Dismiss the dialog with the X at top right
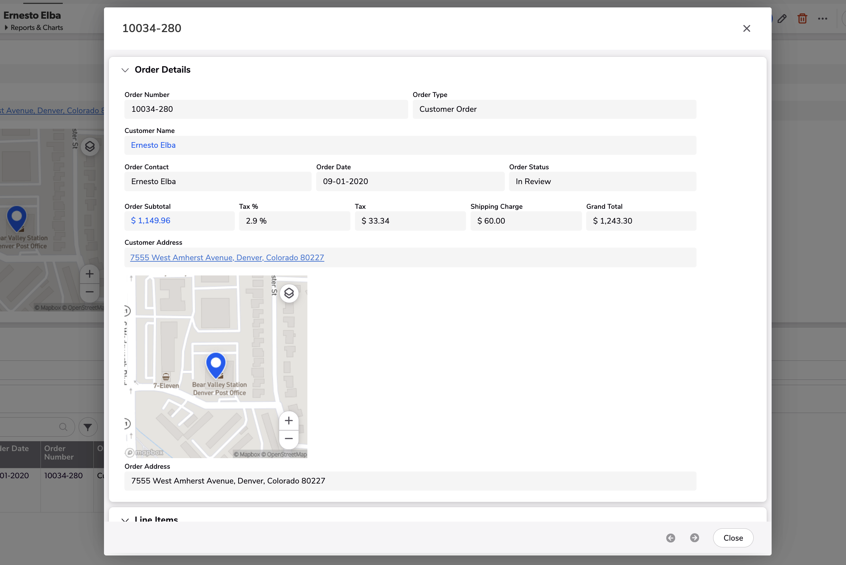 (x=747, y=29)
